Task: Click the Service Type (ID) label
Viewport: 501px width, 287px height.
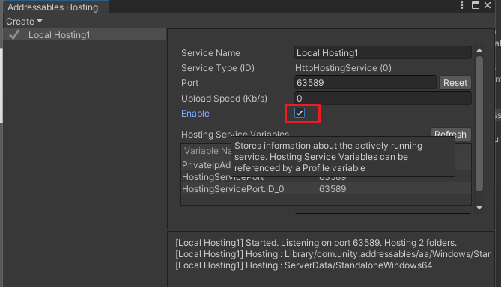Action: point(218,68)
